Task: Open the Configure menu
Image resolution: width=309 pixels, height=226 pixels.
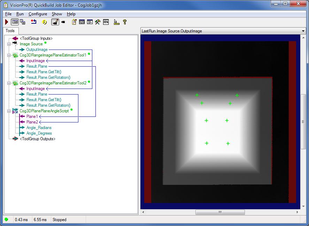Action: point(38,14)
